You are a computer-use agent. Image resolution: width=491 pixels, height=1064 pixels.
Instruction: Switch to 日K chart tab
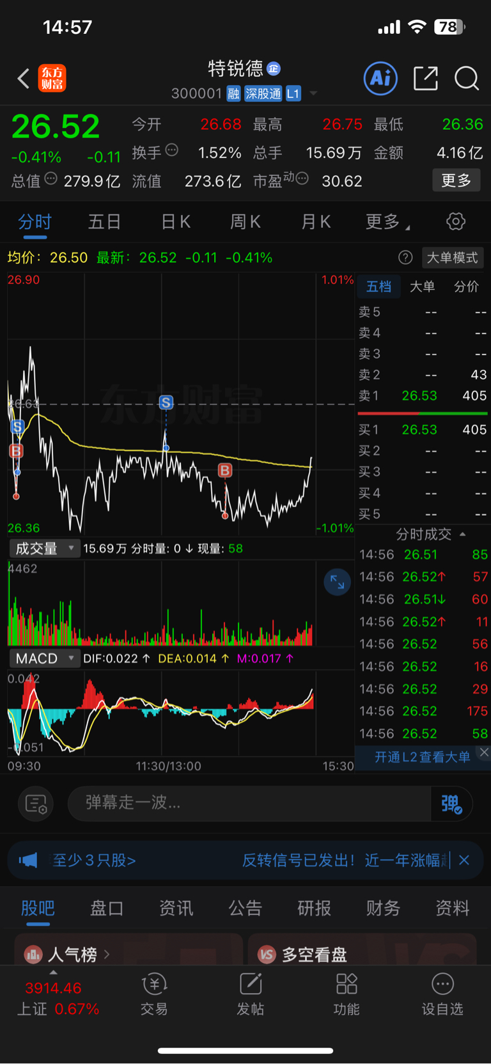175,222
